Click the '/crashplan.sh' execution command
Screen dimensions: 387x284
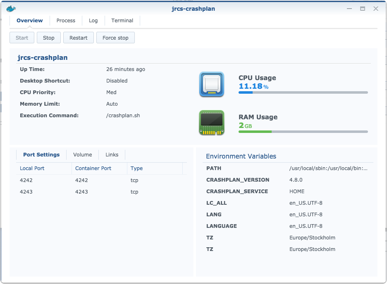click(x=123, y=116)
